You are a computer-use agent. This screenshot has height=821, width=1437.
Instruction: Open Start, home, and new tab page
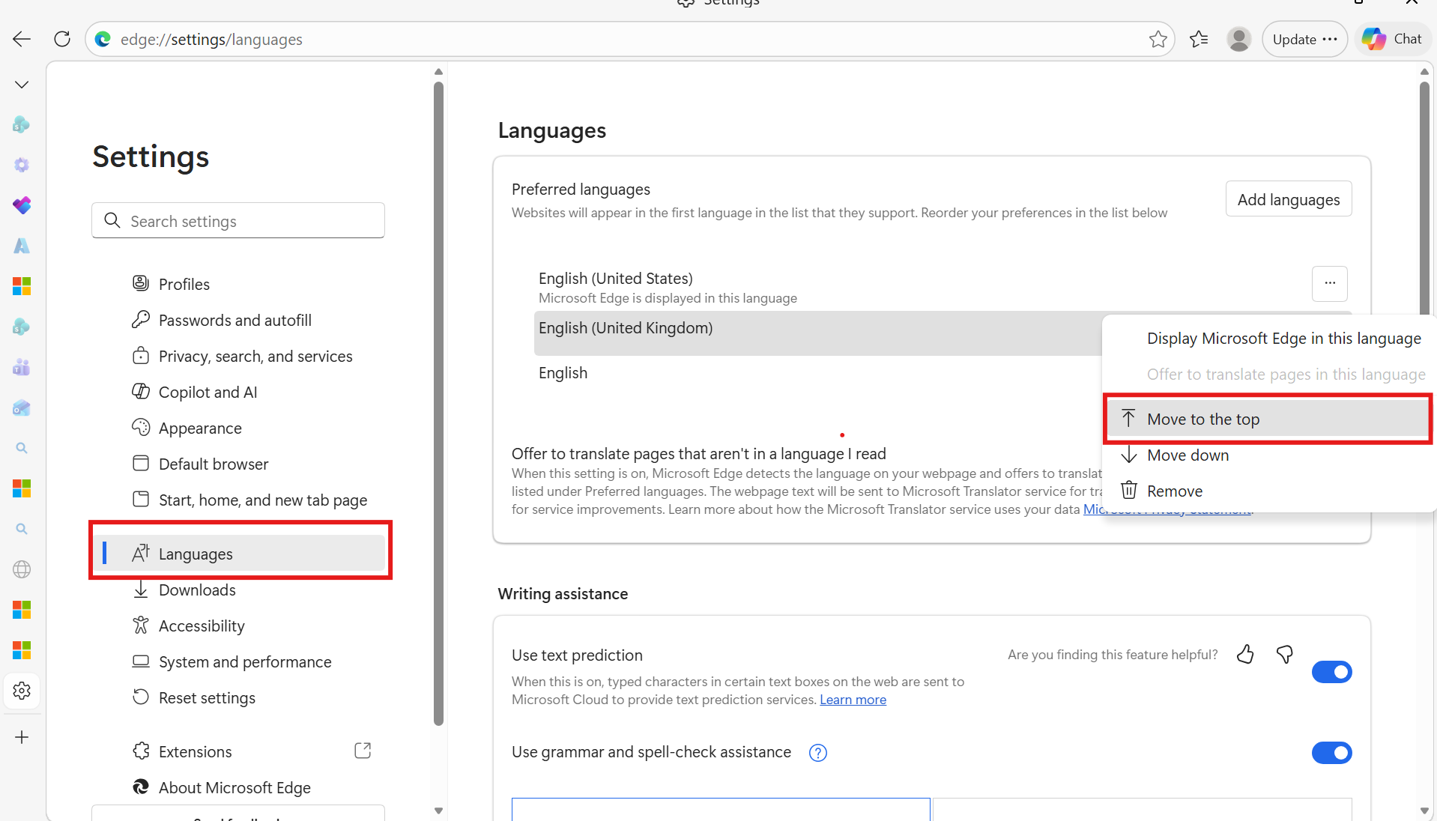(238, 500)
